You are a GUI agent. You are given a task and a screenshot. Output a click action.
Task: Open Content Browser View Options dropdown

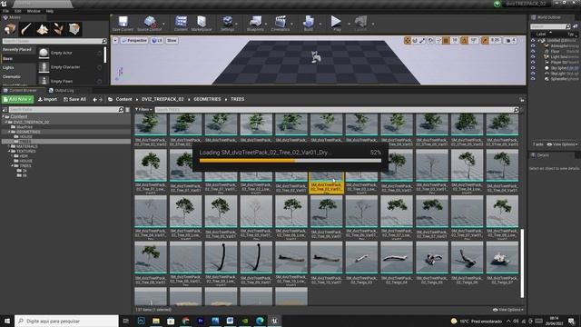(x=508, y=310)
